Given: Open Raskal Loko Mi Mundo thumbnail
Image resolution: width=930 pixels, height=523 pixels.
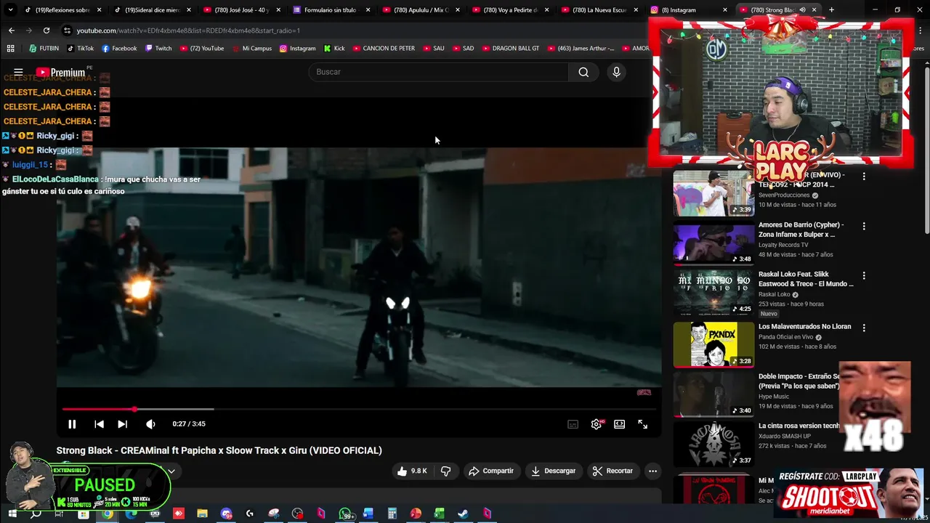Looking at the screenshot, I should coord(713,292).
